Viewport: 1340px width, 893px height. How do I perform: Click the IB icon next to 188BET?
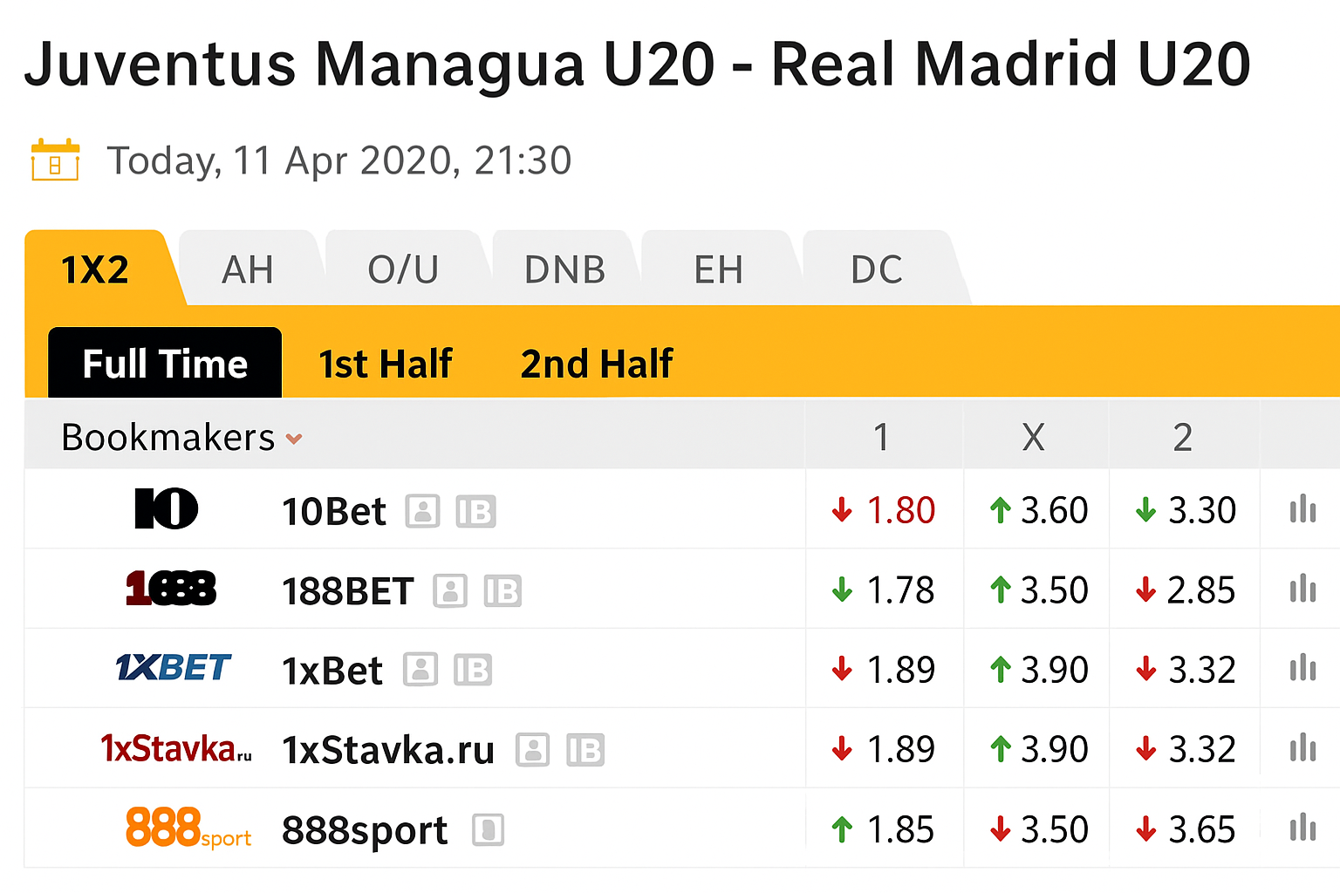[x=502, y=591]
